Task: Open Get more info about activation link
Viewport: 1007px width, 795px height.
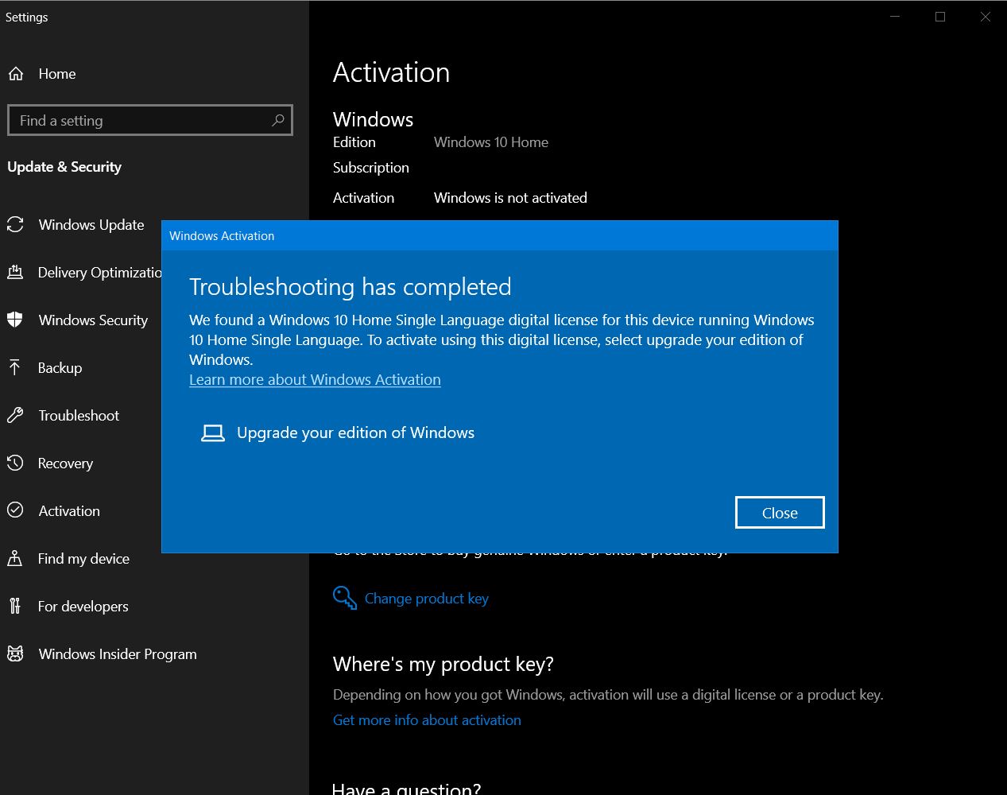Action: [427, 719]
